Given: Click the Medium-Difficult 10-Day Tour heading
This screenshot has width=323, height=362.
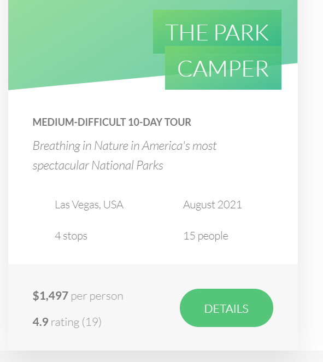Looking at the screenshot, I should pyautogui.click(x=112, y=122).
